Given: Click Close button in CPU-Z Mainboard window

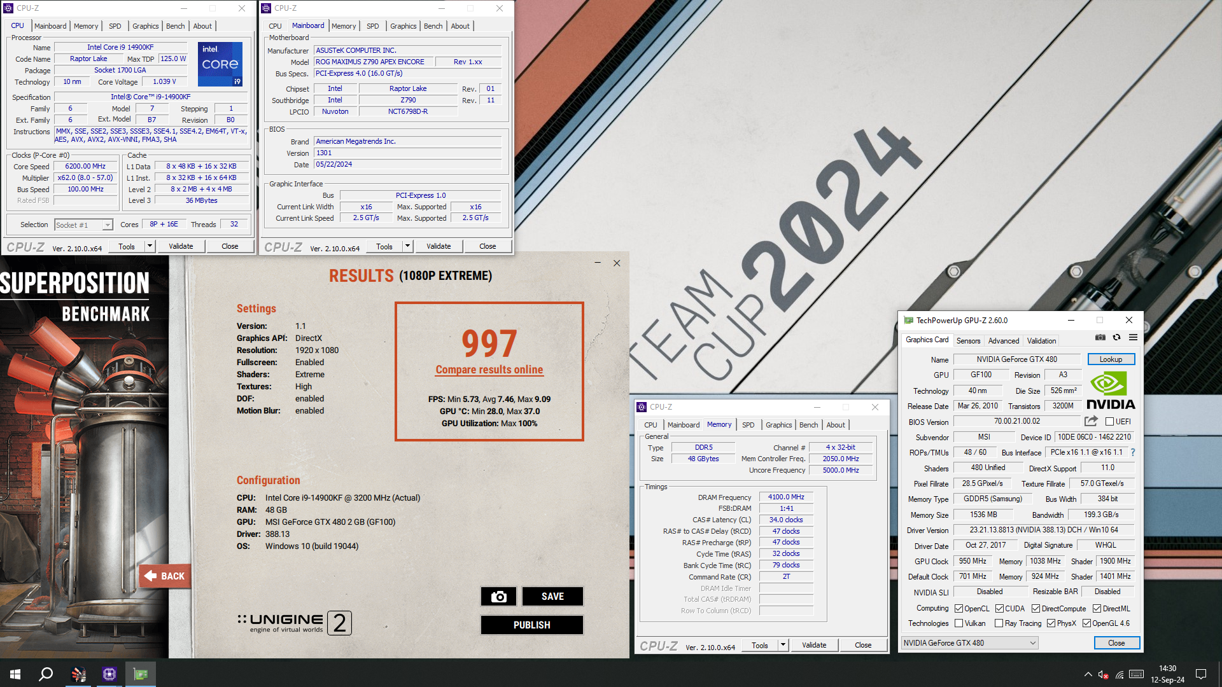Looking at the screenshot, I should tap(488, 246).
